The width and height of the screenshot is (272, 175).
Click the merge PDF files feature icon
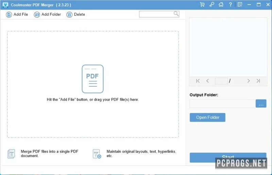[11, 154]
